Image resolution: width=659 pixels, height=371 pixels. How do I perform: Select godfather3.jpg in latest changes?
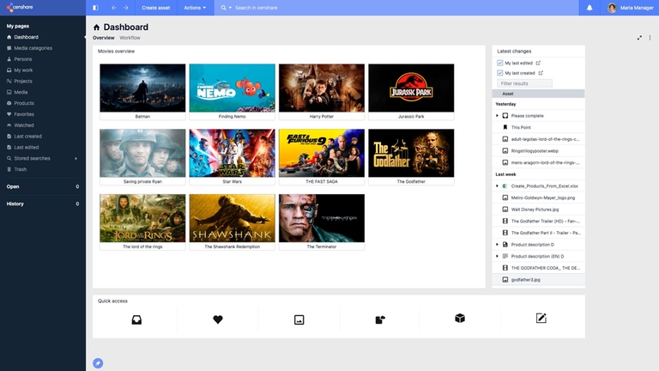tap(538, 280)
